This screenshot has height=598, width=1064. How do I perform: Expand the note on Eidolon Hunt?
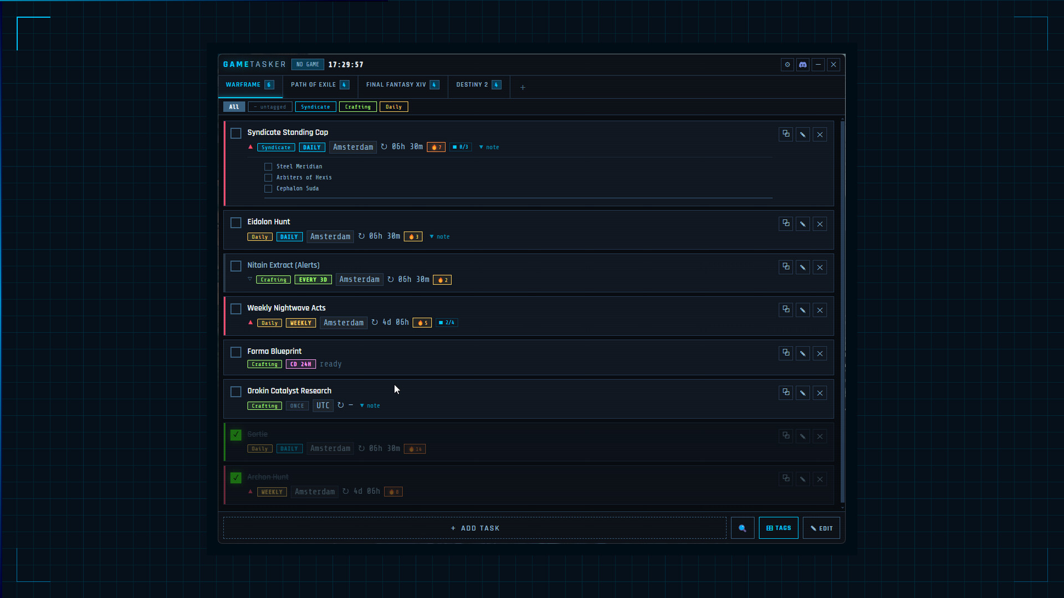pos(439,237)
